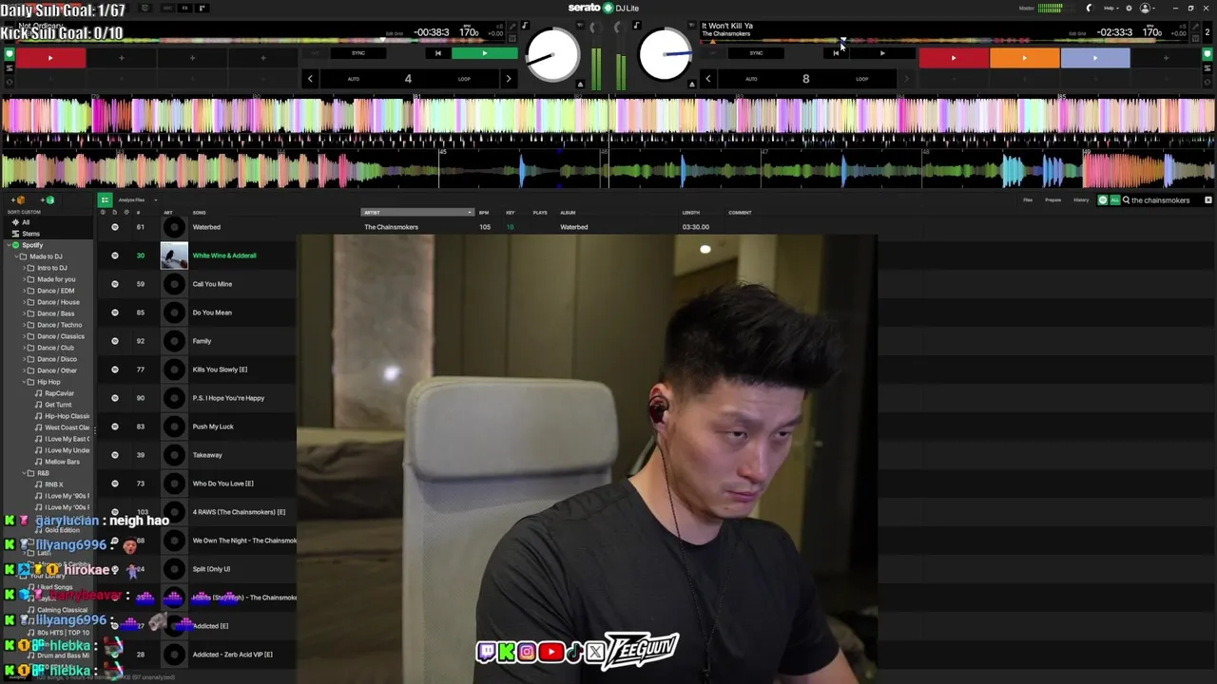Open the Files panel tab

(x=1028, y=200)
